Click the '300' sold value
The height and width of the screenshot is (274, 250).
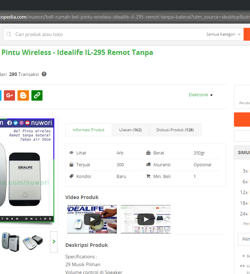click(120, 164)
